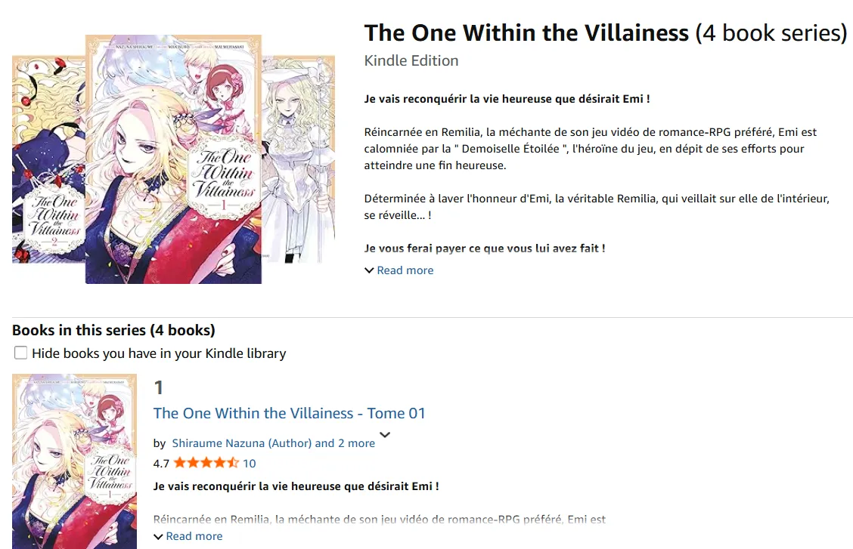The image size is (853, 549).
Task: Open the volume 2 cover in series banner
Action: (48, 159)
